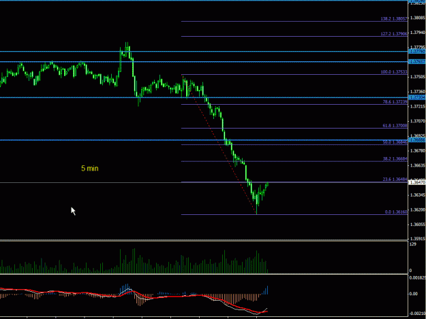Click the MACD scale value -0.00210
The image size is (426, 319).
pos(418,314)
